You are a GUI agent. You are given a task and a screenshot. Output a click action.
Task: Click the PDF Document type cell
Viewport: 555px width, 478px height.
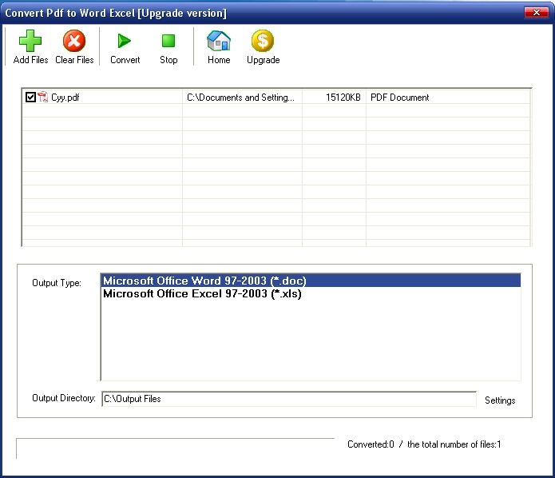click(398, 98)
